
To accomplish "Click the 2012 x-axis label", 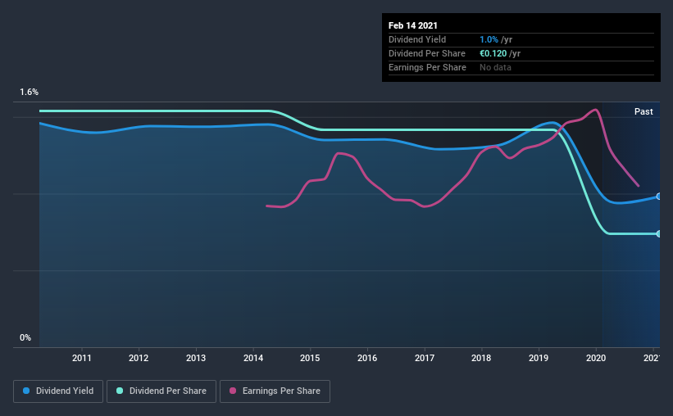I will coord(139,358).
